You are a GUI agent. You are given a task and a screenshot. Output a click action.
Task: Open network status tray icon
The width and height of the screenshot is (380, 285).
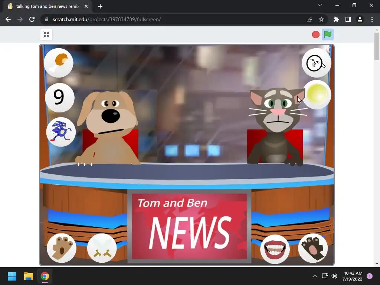click(325, 276)
